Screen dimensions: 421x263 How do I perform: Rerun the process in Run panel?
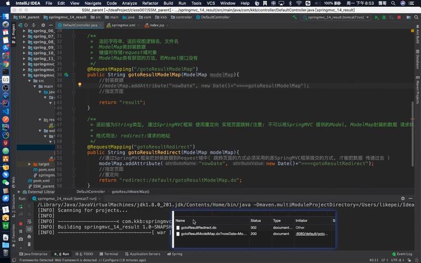pos(21,207)
